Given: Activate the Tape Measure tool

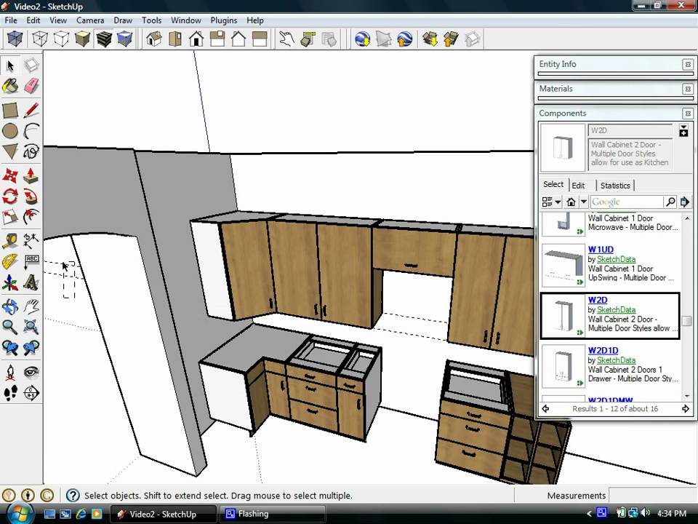Looking at the screenshot, I should (10, 240).
